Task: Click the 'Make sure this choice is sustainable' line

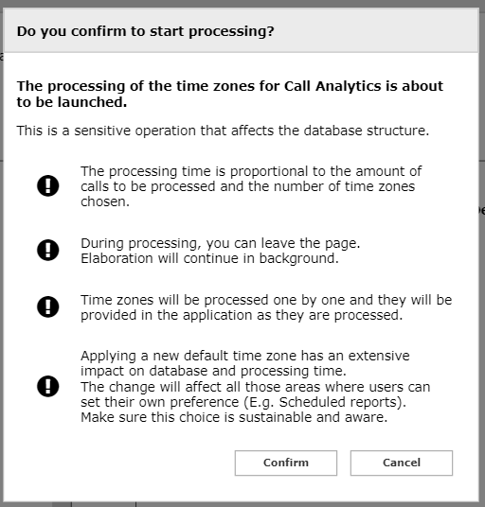Action: click(234, 417)
